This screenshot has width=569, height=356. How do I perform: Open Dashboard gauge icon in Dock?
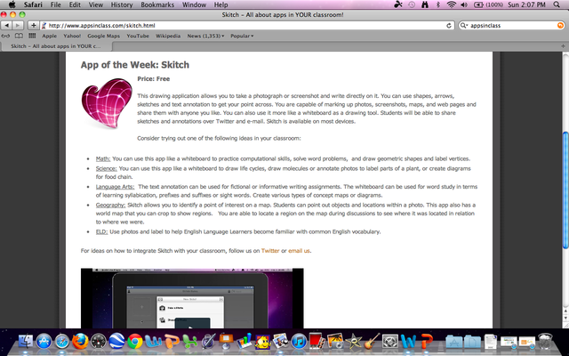98,342
